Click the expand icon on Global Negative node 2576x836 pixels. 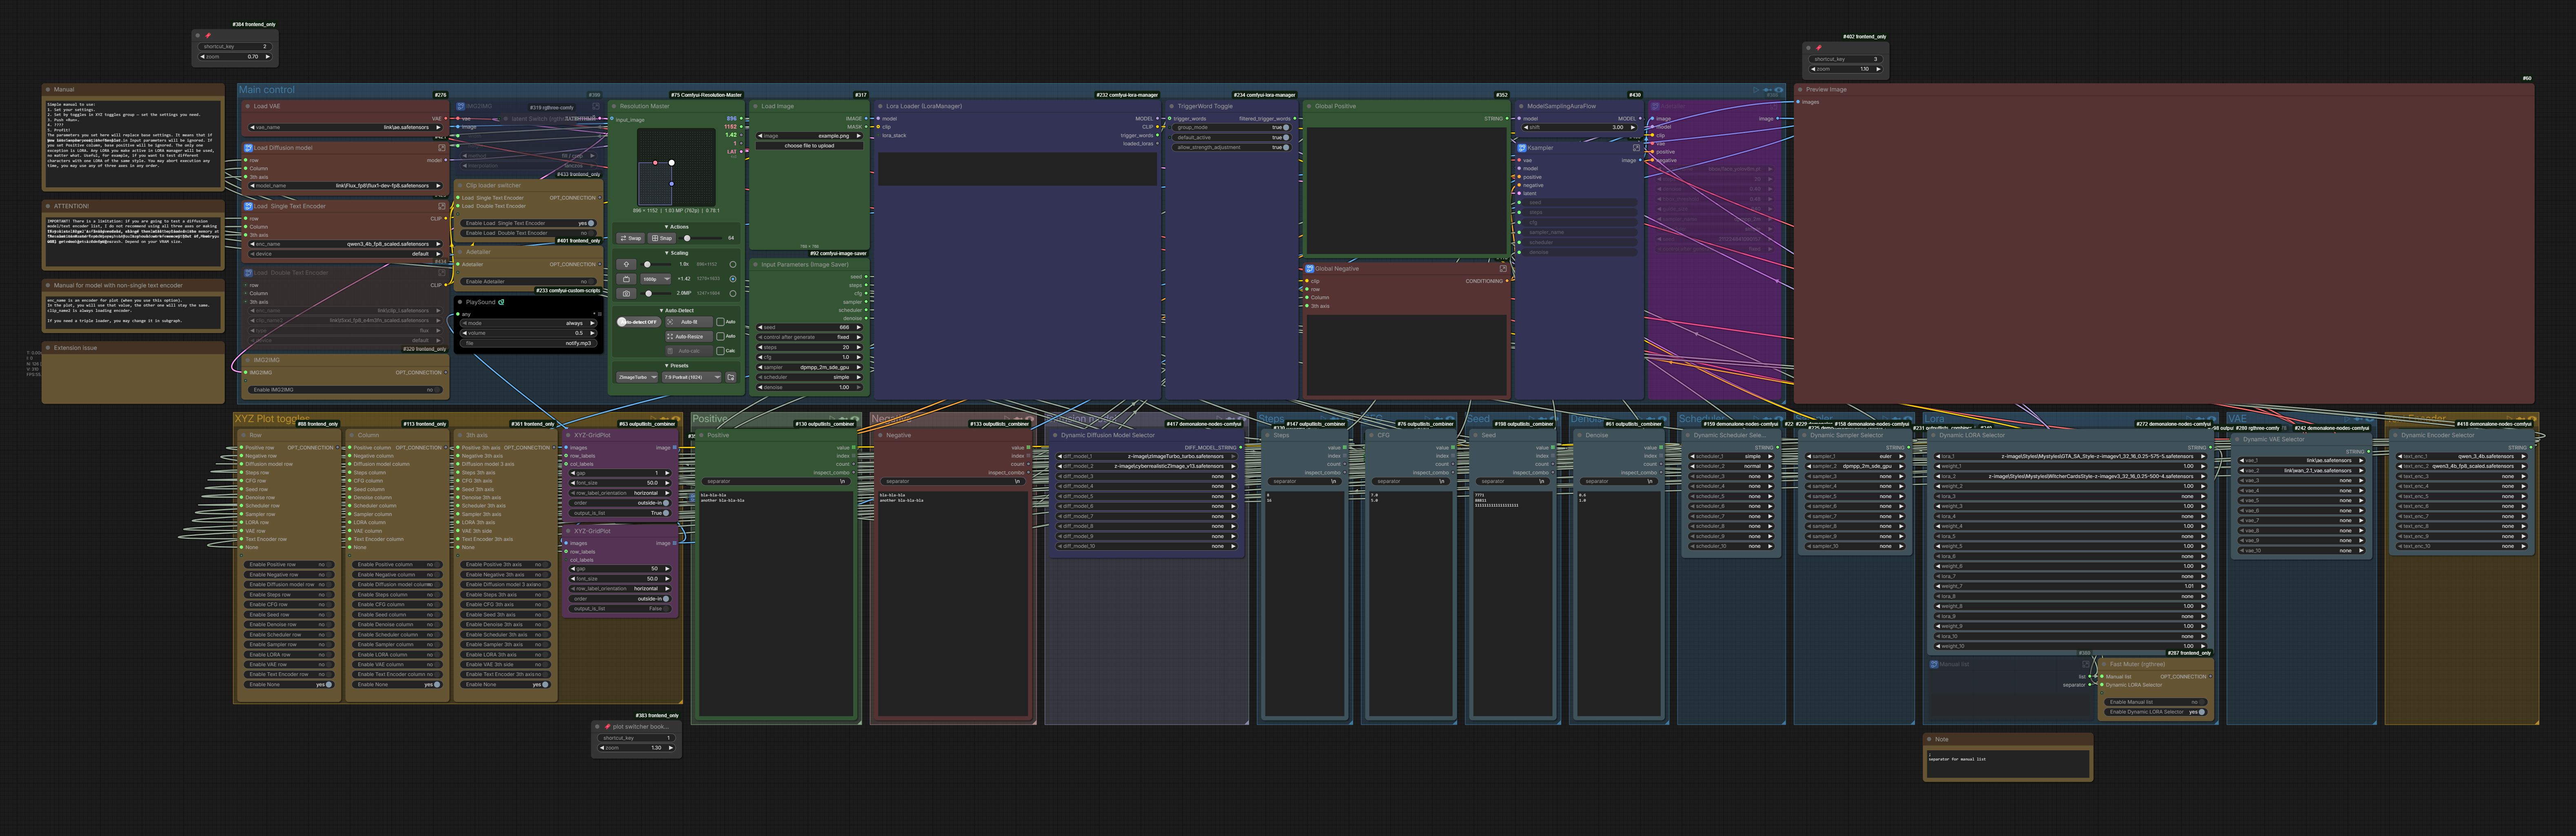pos(1502,268)
